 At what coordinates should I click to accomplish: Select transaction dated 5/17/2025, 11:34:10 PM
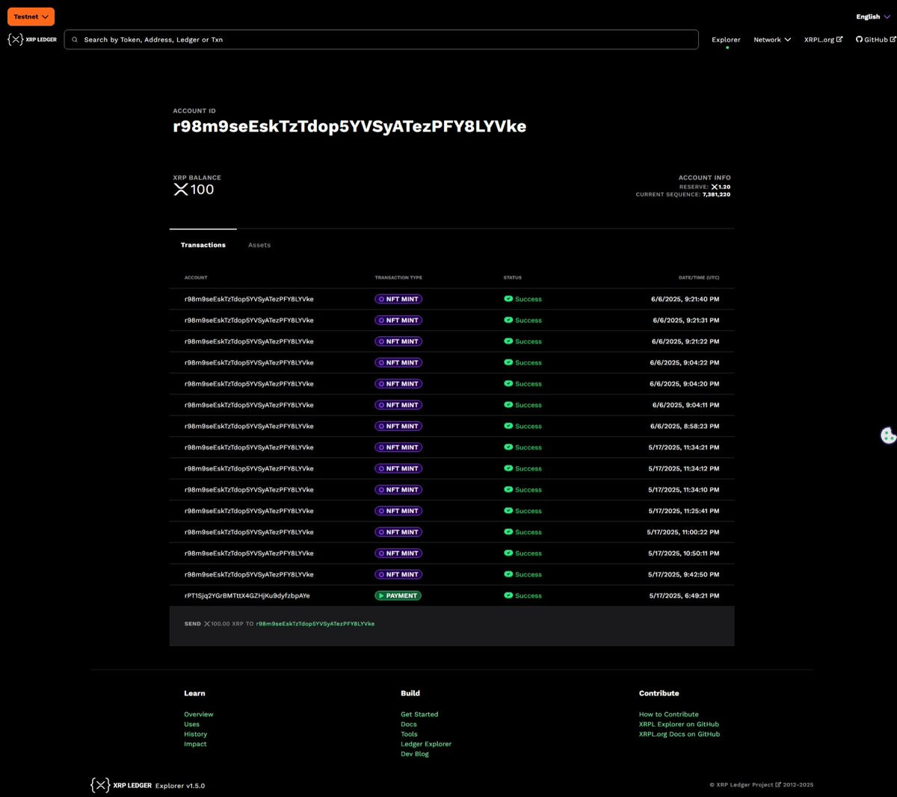click(x=451, y=489)
